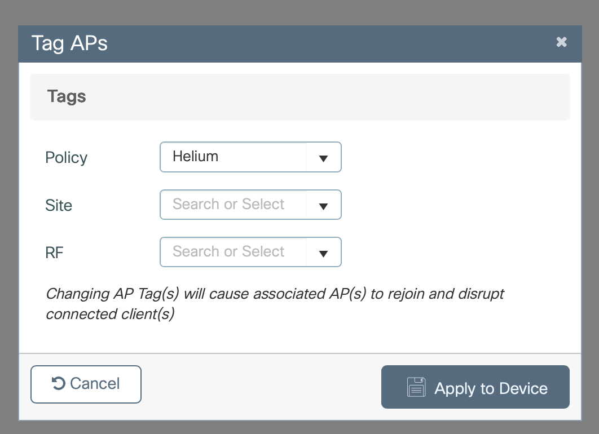Click the dimmed backdrop outside the dialog

(x=8, y=225)
